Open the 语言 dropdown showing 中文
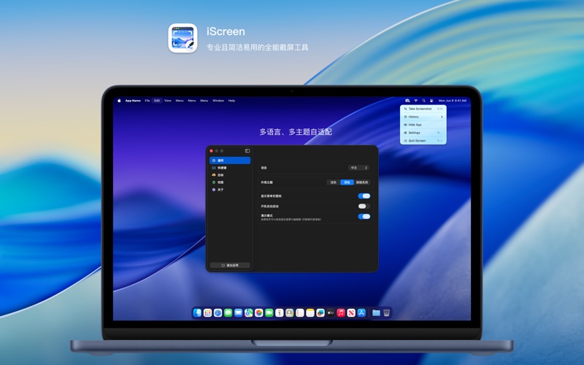 click(x=358, y=168)
